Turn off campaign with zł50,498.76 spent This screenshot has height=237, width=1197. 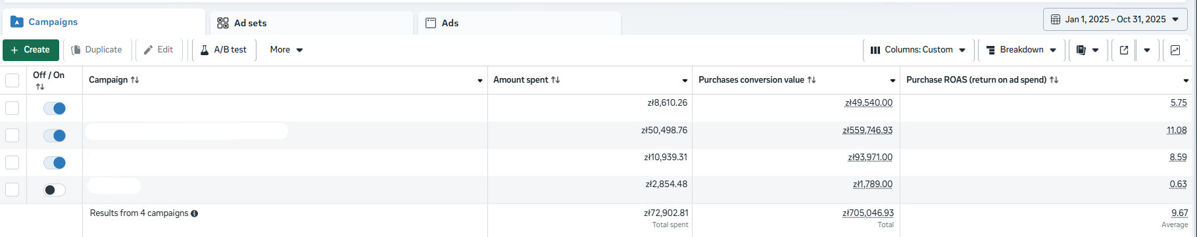point(55,135)
